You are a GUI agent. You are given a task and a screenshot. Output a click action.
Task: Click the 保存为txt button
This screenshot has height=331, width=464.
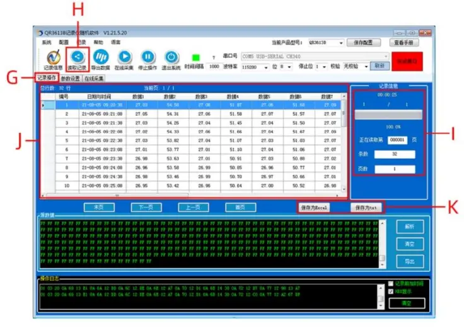click(366, 208)
